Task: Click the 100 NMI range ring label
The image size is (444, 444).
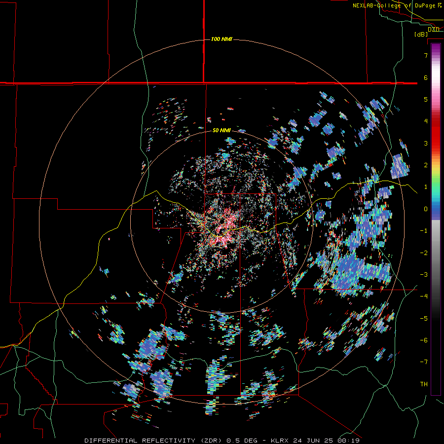Action: 222,39
